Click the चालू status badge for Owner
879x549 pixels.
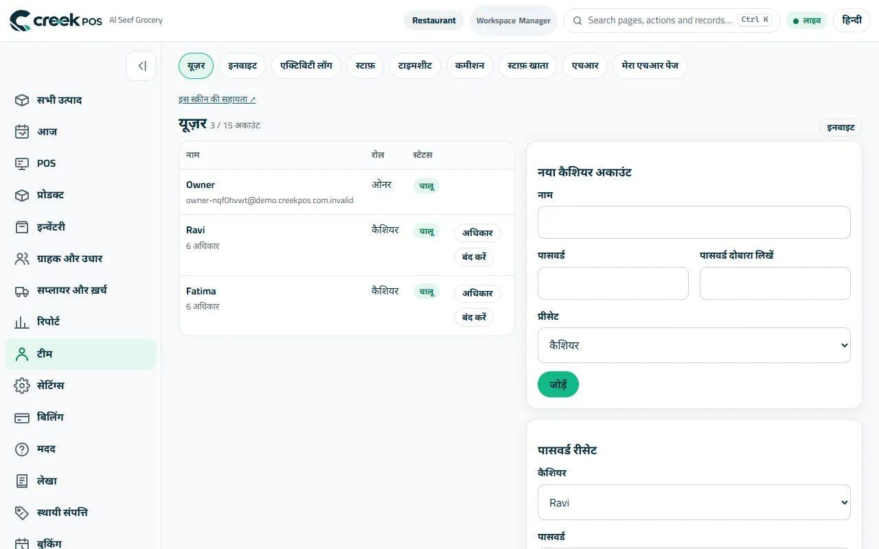click(x=426, y=186)
